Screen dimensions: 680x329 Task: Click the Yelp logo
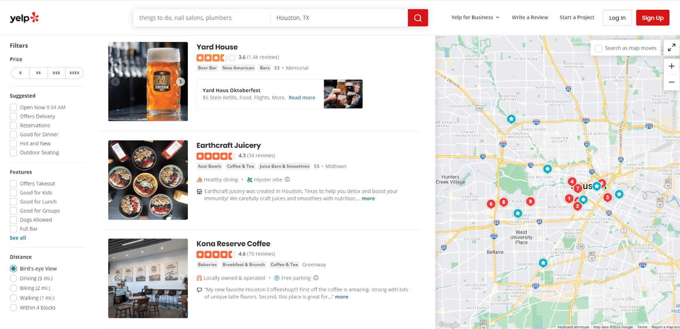(x=24, y=18)
